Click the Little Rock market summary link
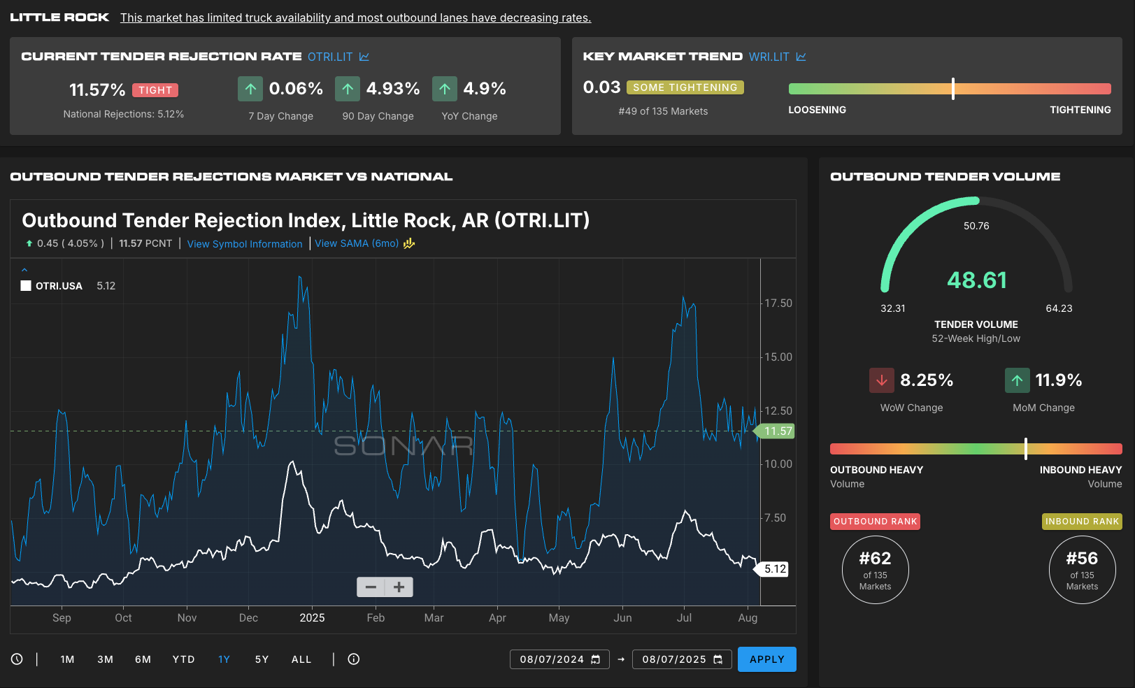Viewport: 1135px width, 688px height. (355, 18)
